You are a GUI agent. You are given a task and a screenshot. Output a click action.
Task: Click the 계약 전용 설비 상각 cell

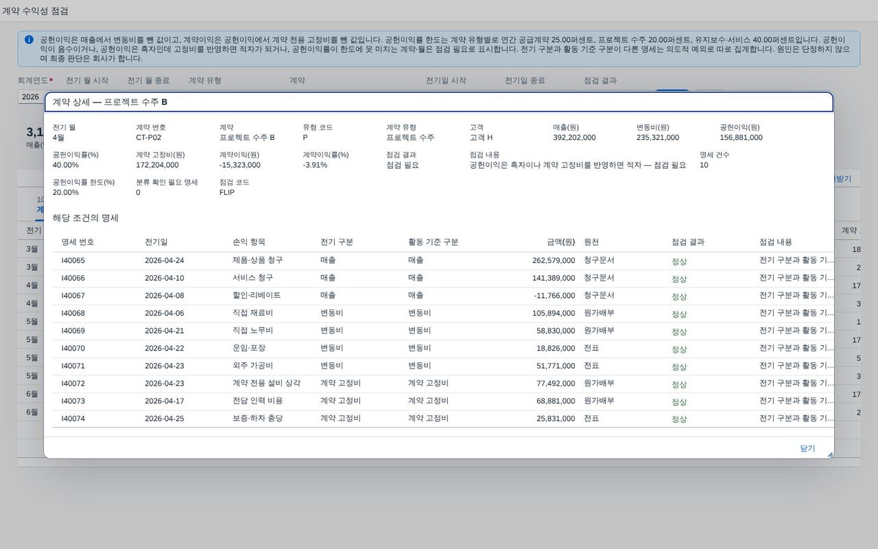[266, 383]
